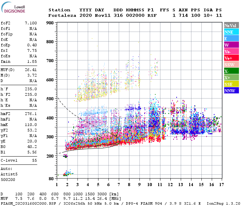Click the 10 MHz x-axis tick label

pyautogui.click(x=150, y=185)
